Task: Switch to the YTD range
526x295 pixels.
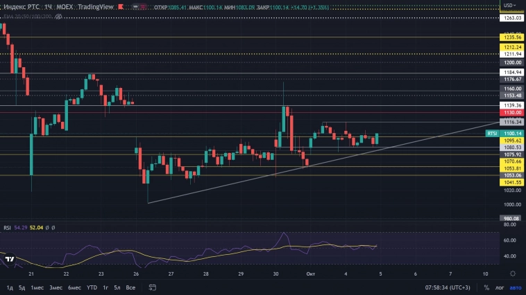Action: 91,287
